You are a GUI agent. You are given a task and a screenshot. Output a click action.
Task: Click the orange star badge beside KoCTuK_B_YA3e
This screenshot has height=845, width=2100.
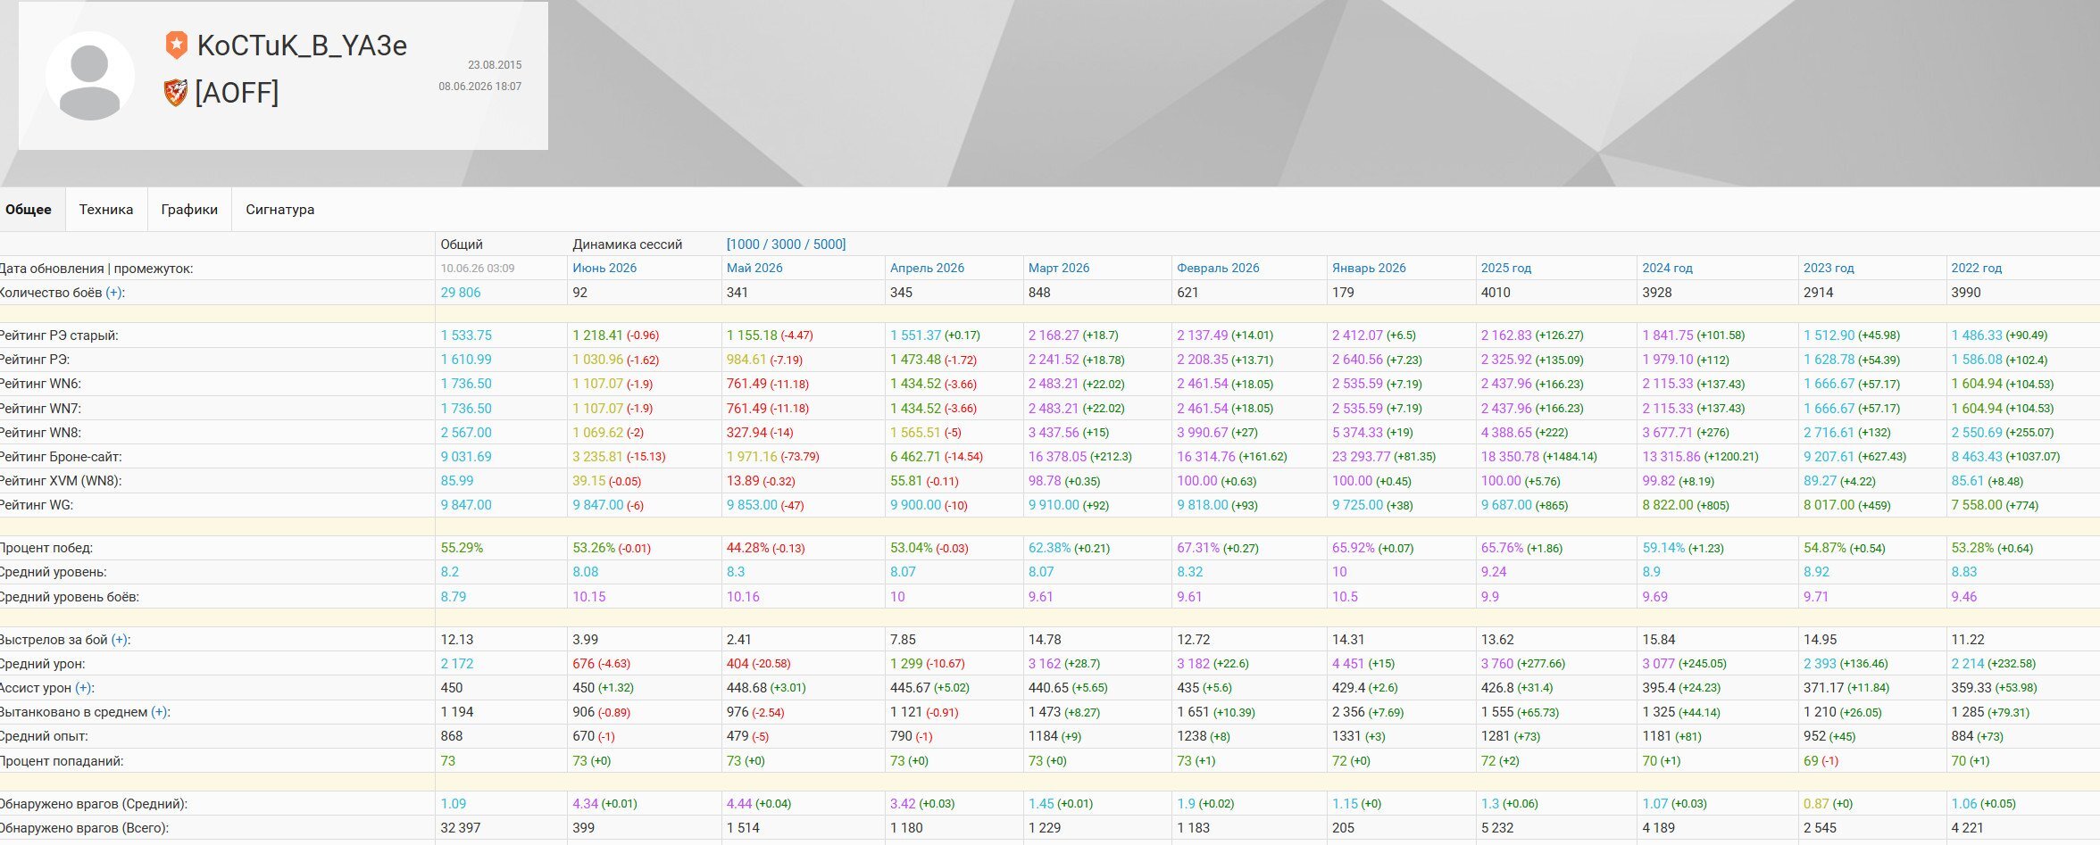click(x=177, y=45)
